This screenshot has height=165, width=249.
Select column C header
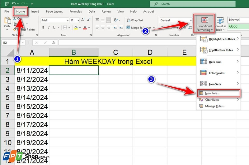[115, 52]
